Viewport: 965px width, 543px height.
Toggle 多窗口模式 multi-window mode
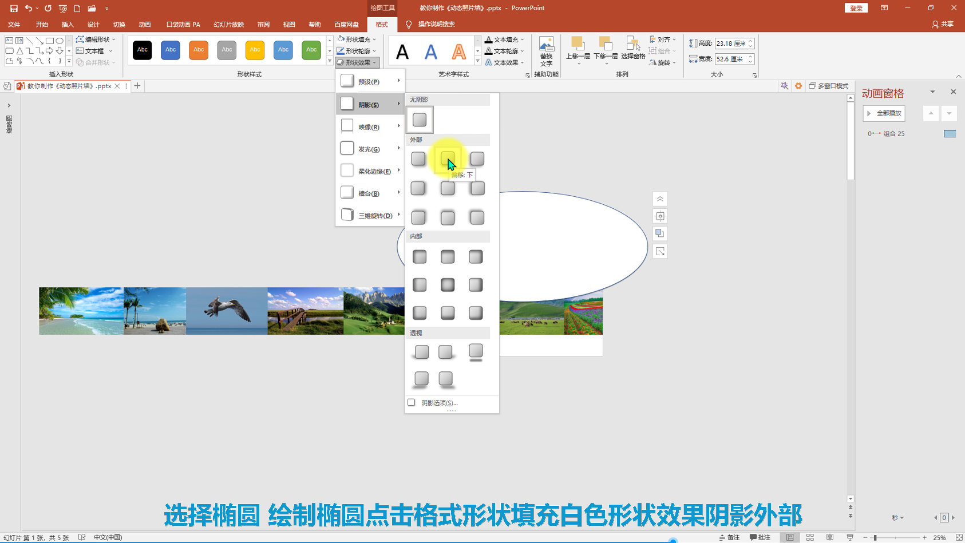pos(828,86)
